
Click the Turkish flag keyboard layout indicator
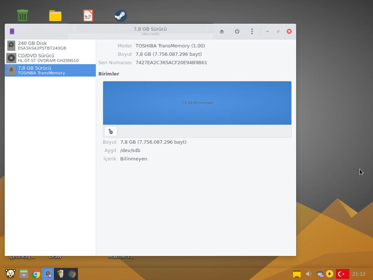[342, 274]
